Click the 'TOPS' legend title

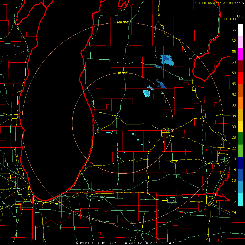(239, 16)
